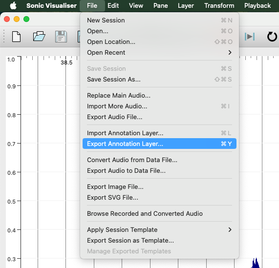The image size is (279, 268).
Task: Click the 1.0 vertical scale label
Action: tap(11, 60)
